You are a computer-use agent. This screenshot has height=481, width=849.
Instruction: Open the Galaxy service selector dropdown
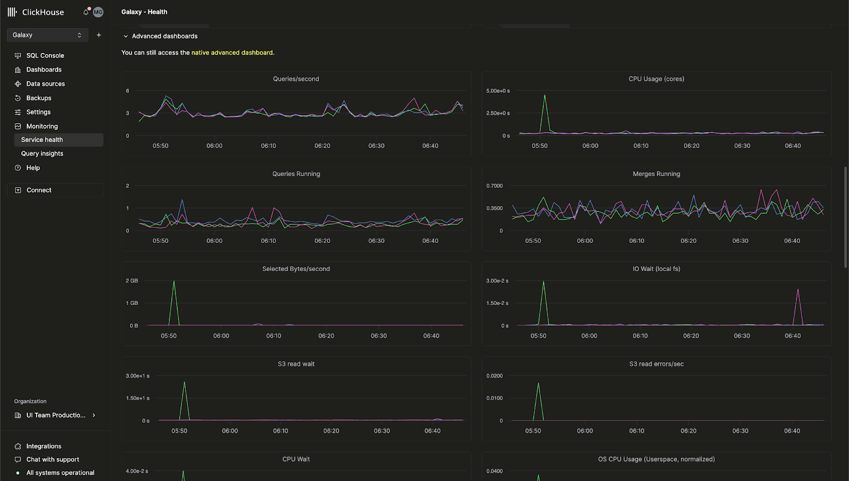coord(47,35)
